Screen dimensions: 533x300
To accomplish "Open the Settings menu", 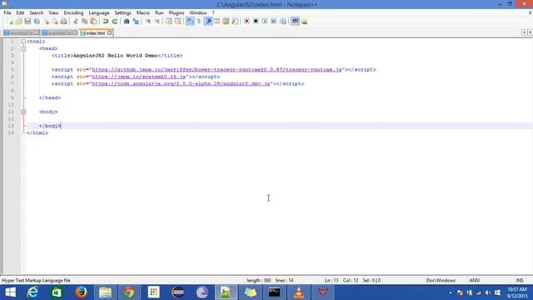I will pos(122,13).
